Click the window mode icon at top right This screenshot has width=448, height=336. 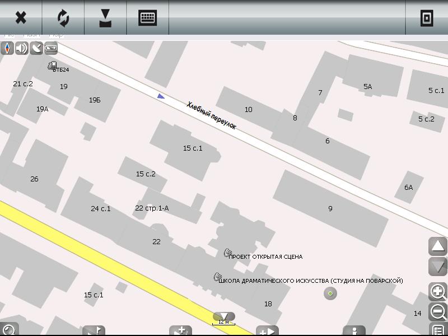tap(427, 18)
